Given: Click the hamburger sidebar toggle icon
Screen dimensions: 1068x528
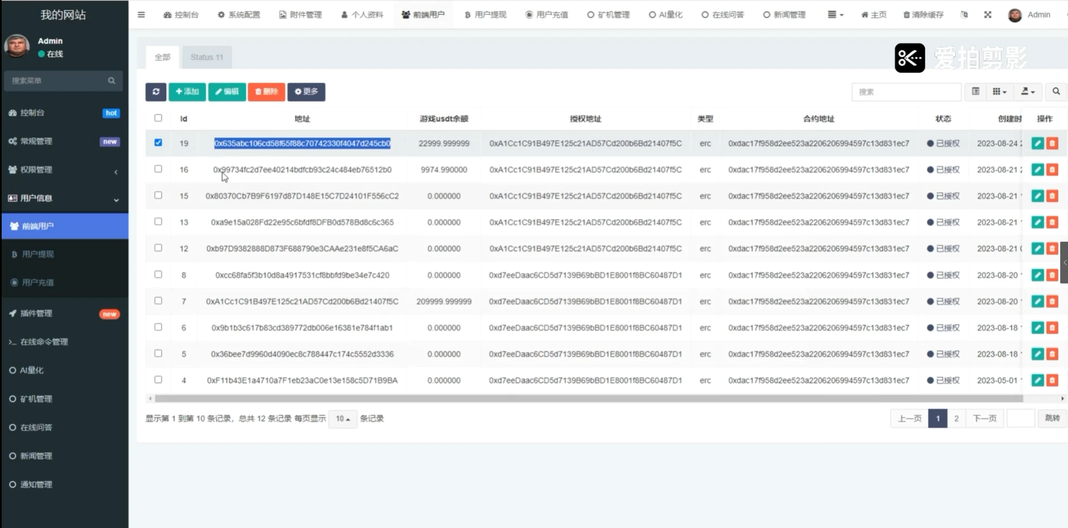Looking at the screenshot, I should [x=141, y=15].
